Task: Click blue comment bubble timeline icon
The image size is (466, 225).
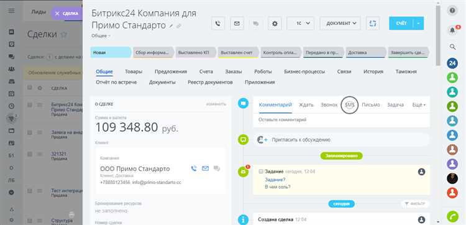Action: [x=244, y=103]
